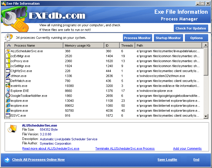
Task: Click Check All Processes Online Now
Action: tap(38, 160)
